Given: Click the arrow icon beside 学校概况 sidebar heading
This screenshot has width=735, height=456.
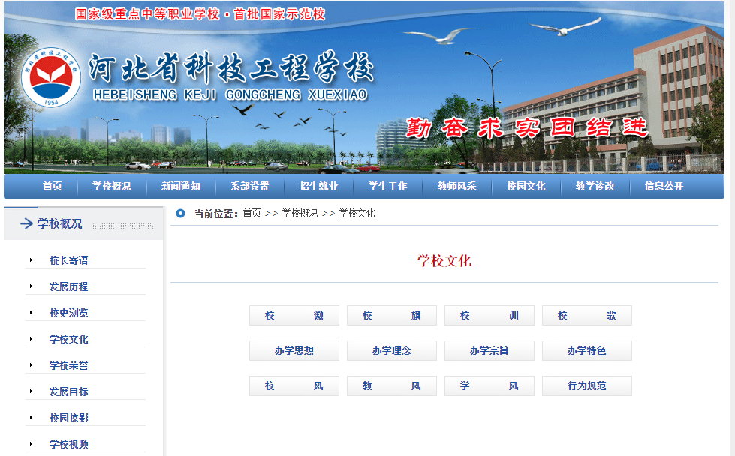Looking at the screenshot, I should pos(26,223).
